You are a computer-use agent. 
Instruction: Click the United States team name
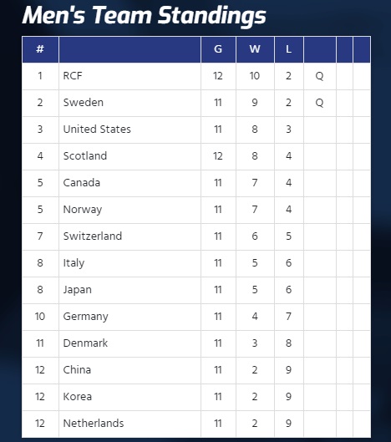coord(97,130)
